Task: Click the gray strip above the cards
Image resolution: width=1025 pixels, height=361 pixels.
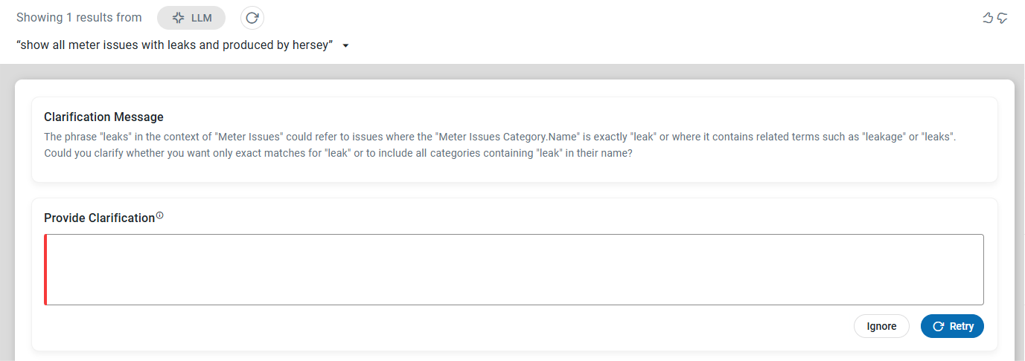Action: click(x=512, y=71)
